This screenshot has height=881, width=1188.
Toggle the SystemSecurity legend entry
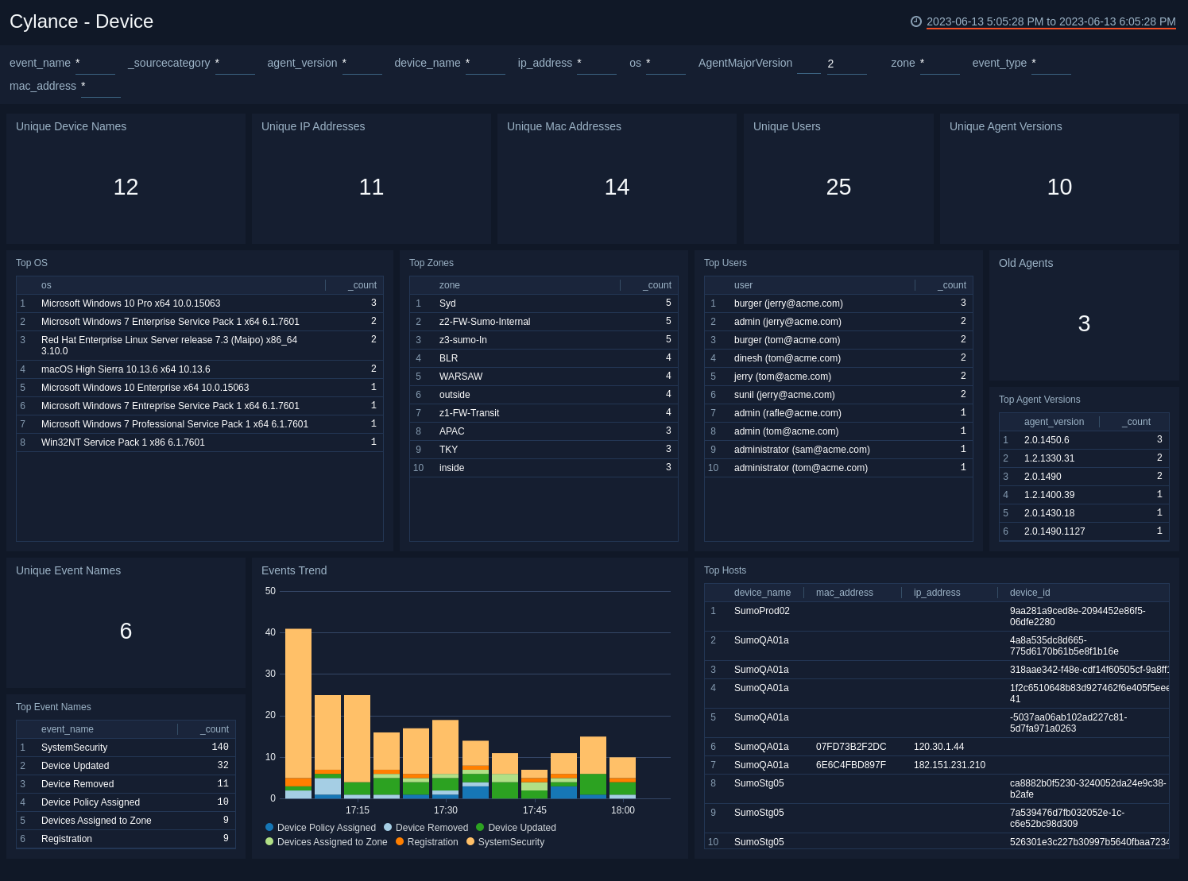coord(511,841)
